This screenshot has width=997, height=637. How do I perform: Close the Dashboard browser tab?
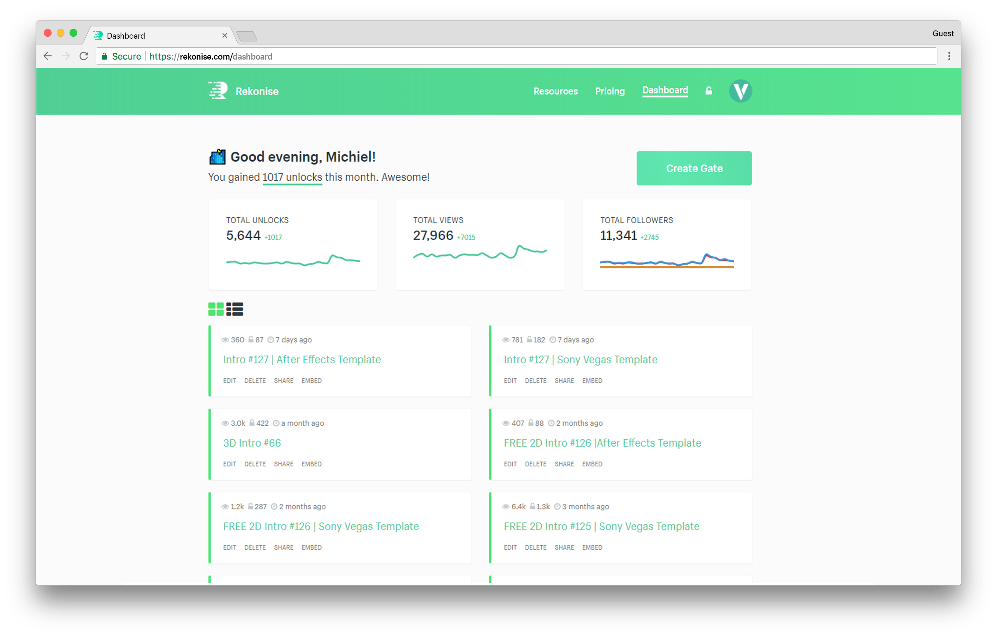tap(224, 36)
